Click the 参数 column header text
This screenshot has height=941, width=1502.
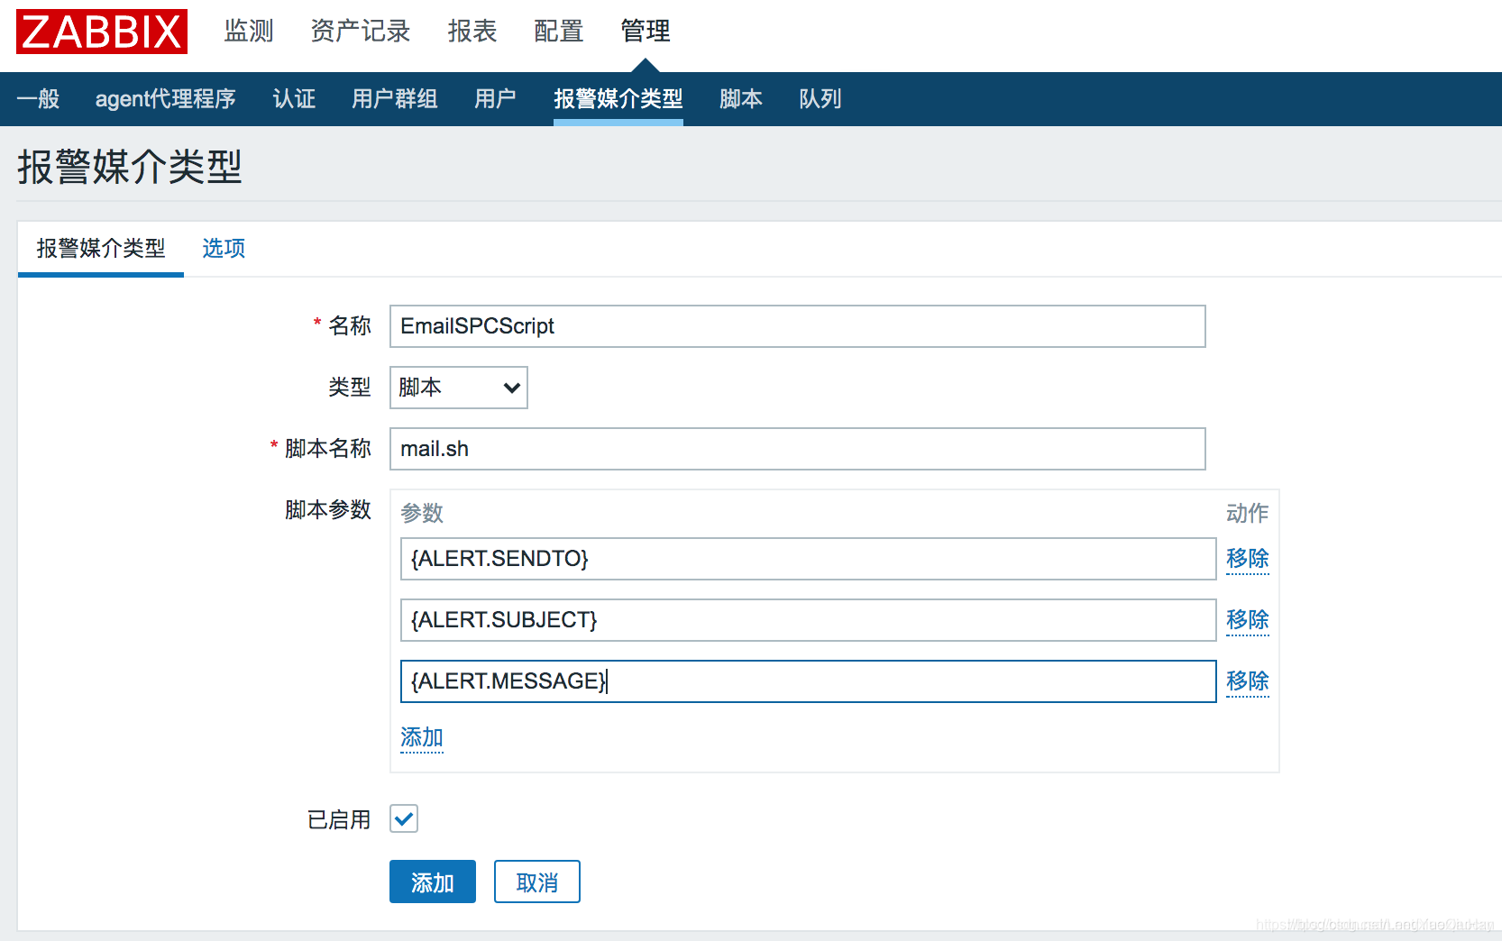pos(422,513)
